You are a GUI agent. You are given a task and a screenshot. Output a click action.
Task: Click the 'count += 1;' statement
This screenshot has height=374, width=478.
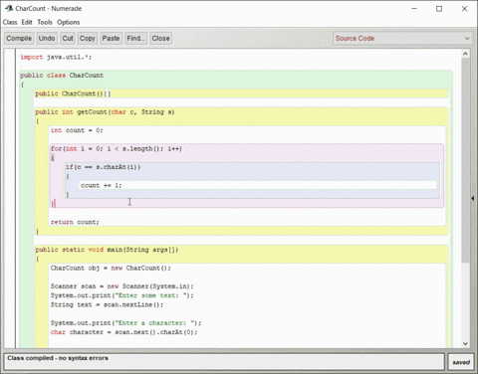[102, 185]
